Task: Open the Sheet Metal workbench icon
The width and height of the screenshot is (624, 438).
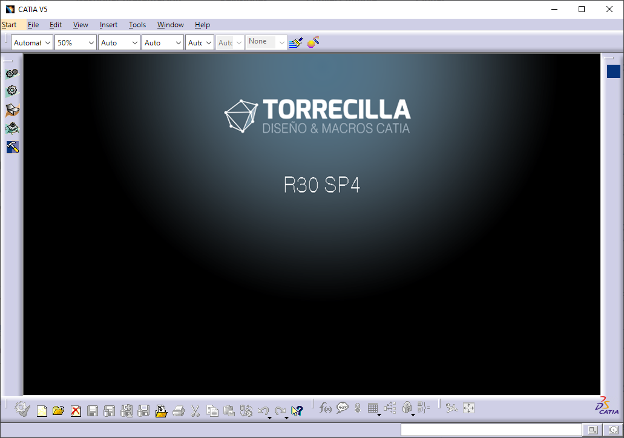Action: pyautogui.click(x=12, y=110)
